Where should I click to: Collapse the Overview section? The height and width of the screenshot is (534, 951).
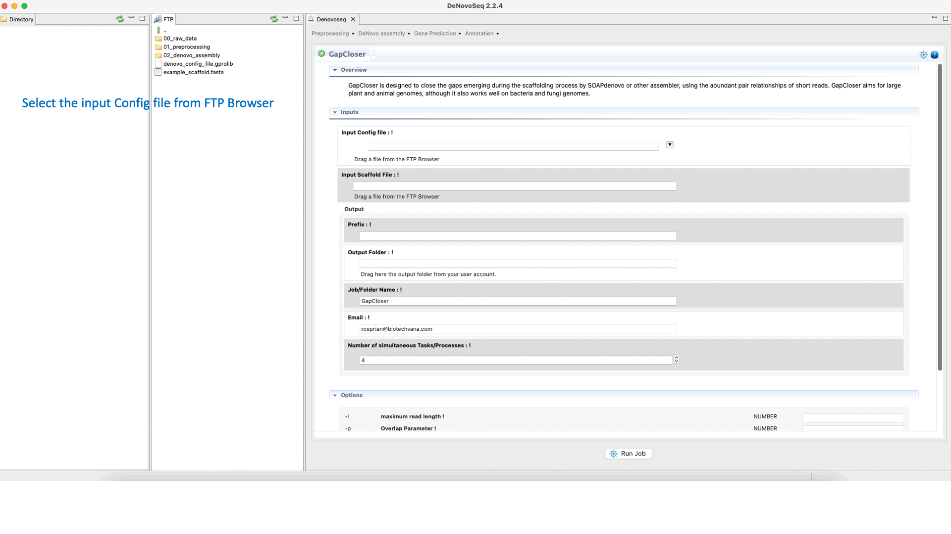click(x=335, y=70)
